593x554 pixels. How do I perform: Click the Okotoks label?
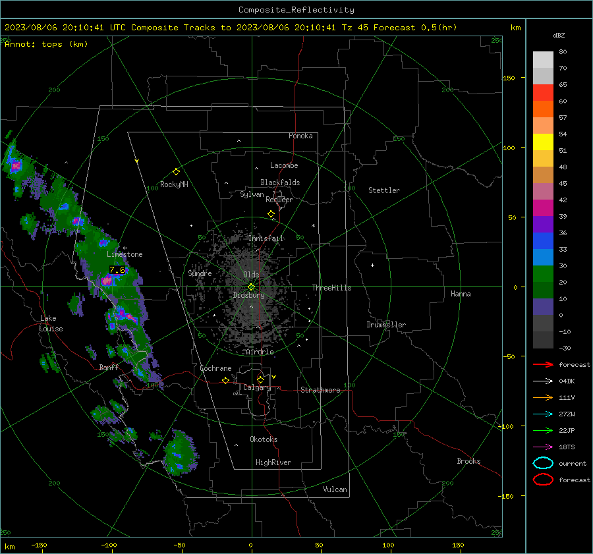pos(264,439)
